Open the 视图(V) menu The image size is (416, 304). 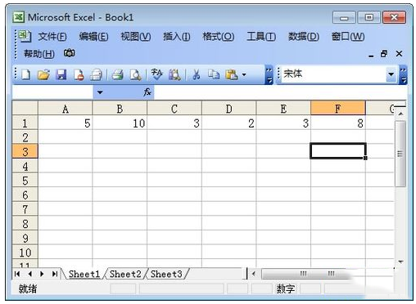click(136, 37)
